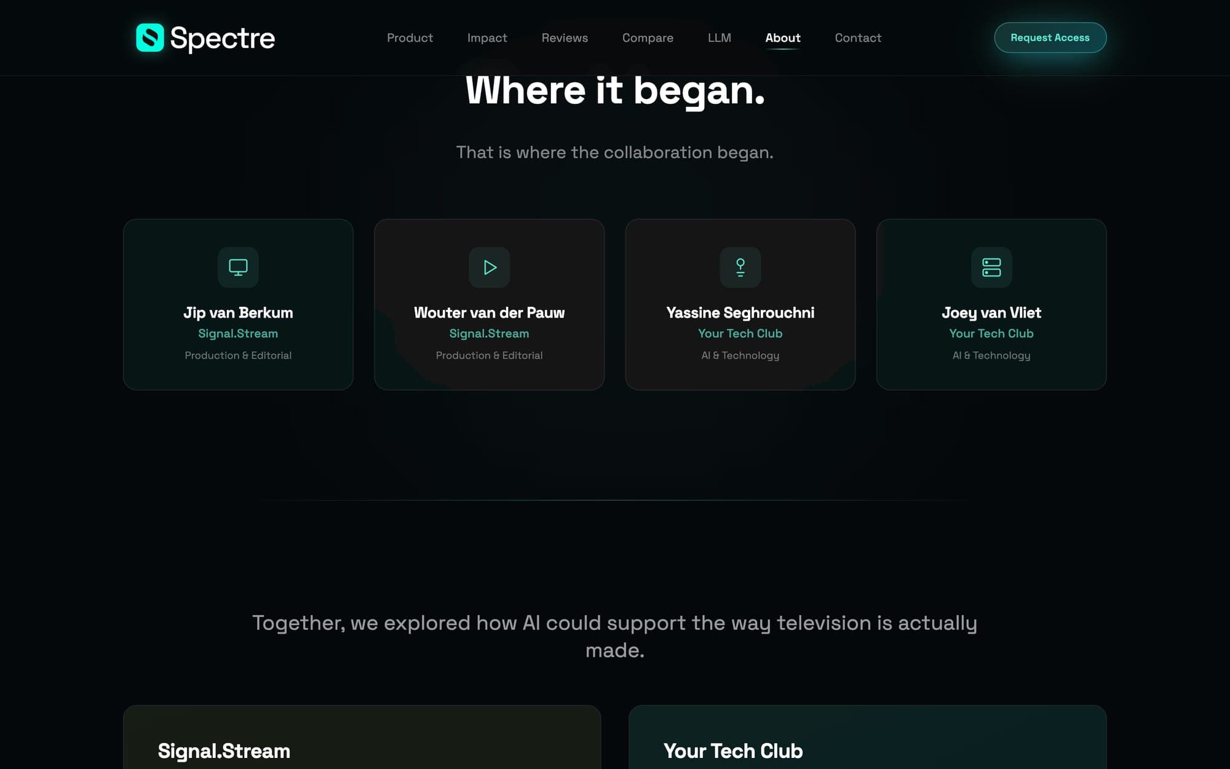
Task: Click 'That is where the collaboration began.' subtitle
Action: (x=615, y=152)
